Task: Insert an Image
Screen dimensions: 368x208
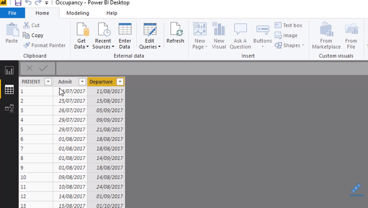Action: coord(286,35)
